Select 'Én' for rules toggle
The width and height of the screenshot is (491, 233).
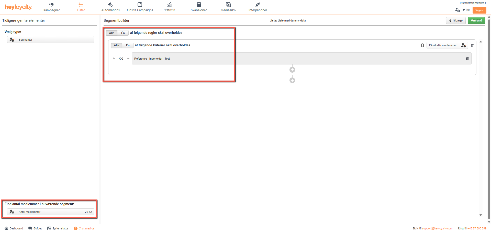coord(123,33)
